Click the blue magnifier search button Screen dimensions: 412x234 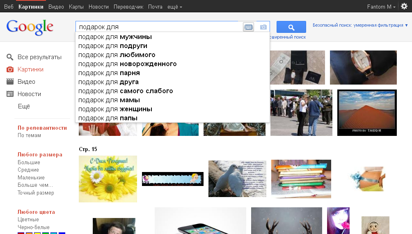pyautogui.click(x=291, y=27)
